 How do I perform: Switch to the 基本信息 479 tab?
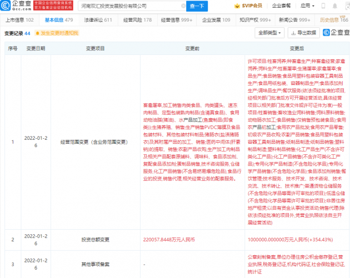tap(59, 20)
